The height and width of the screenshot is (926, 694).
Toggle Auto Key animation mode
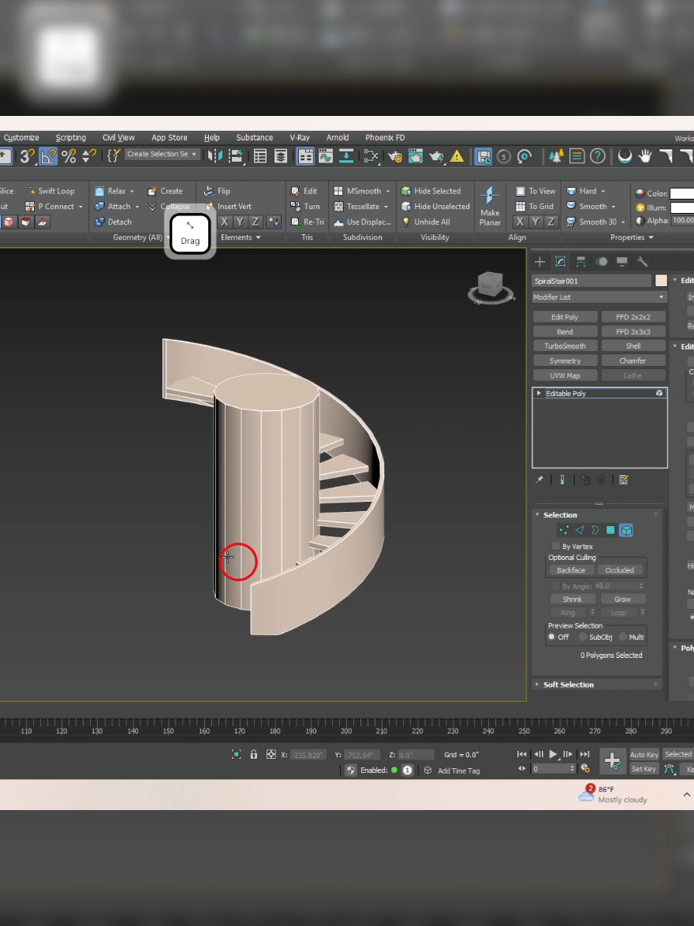(x=644, y=754)
